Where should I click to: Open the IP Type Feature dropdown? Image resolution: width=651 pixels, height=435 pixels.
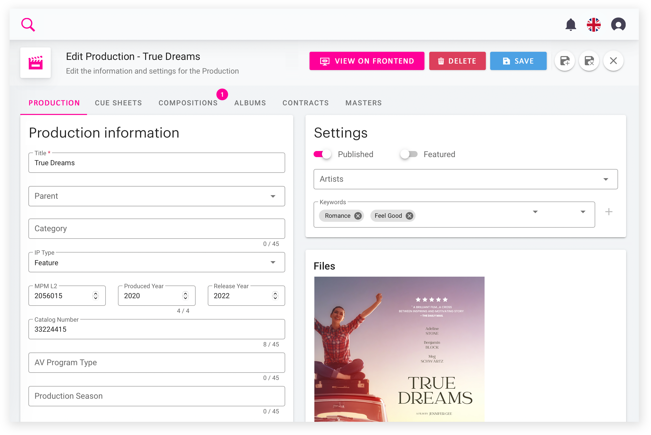[273, 262]
